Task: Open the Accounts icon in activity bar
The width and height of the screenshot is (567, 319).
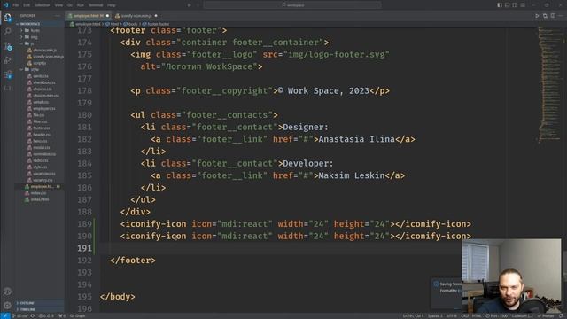Action: click(x=7, y=292)
